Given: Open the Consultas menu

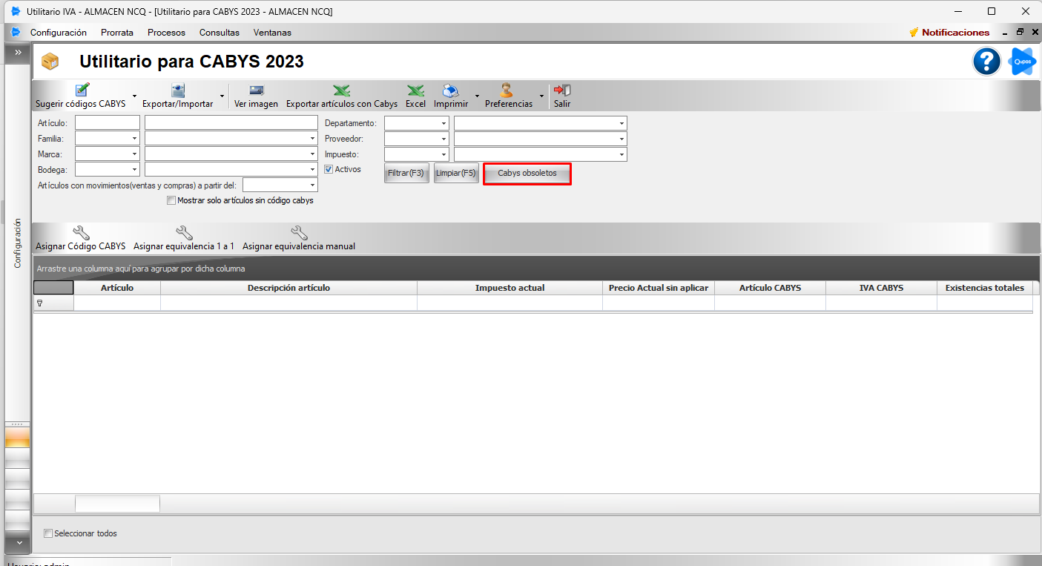Looking at the screenshot, I should pos(219,33).
